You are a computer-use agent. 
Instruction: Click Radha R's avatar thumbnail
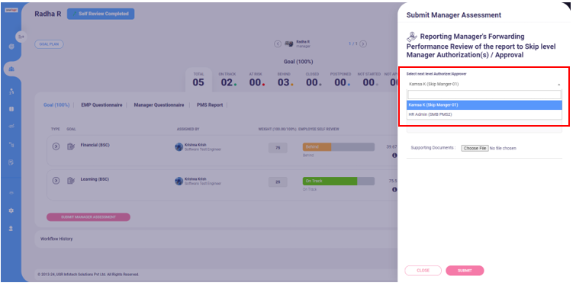pos(289,44)
